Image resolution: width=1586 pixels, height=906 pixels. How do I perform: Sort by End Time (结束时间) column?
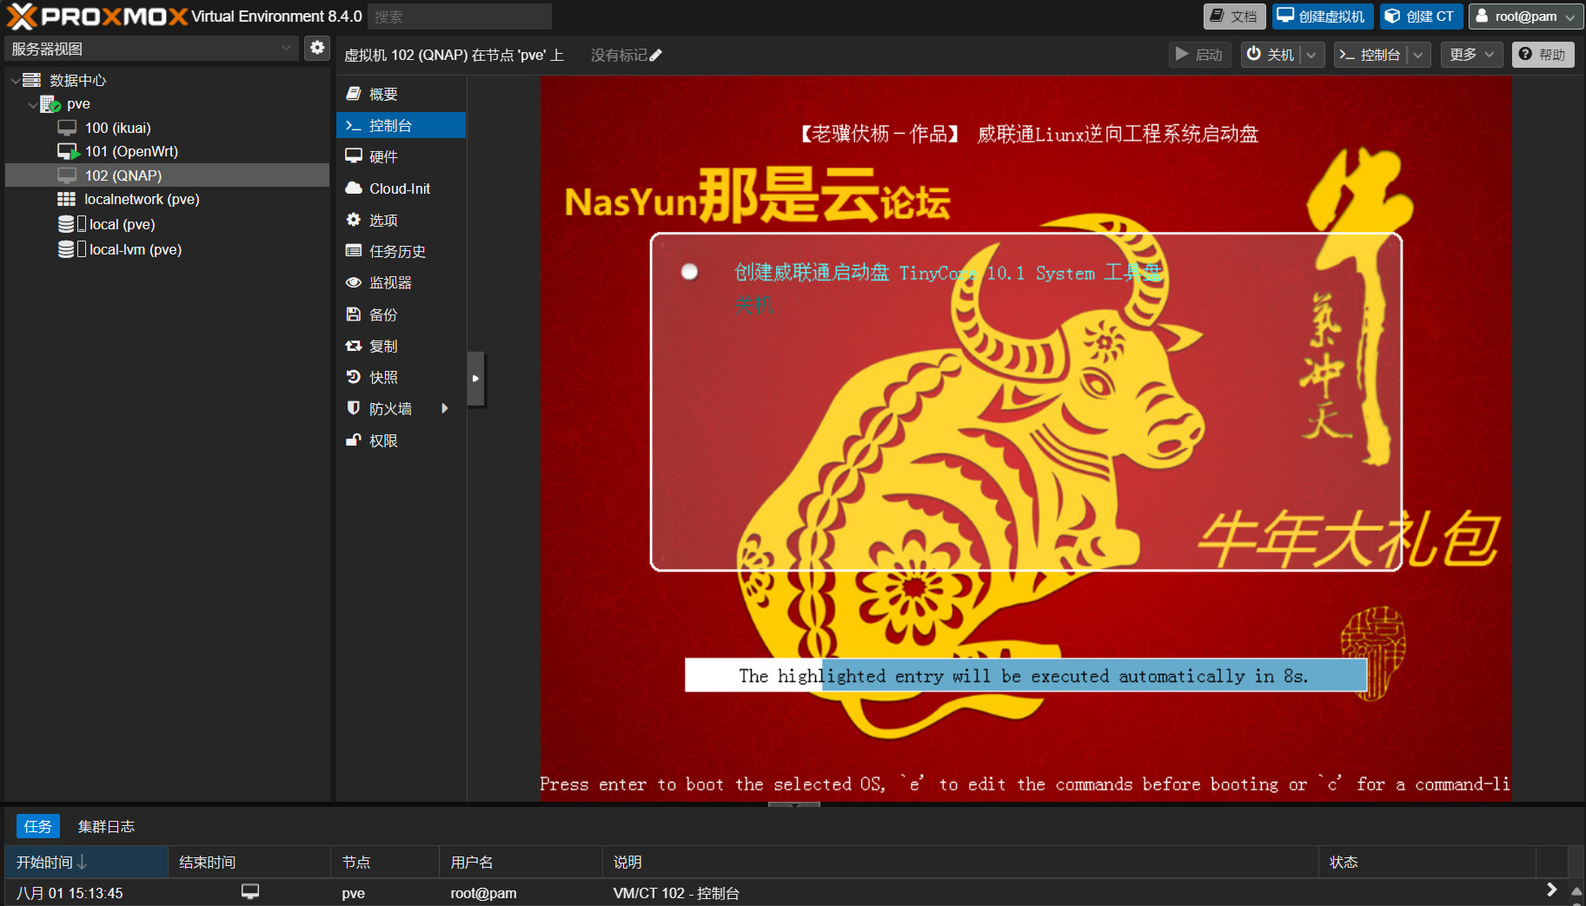point(249,863)
